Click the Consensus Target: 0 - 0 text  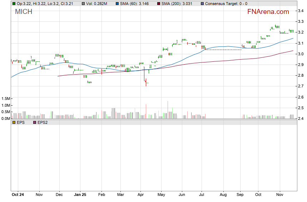(226, 4)
